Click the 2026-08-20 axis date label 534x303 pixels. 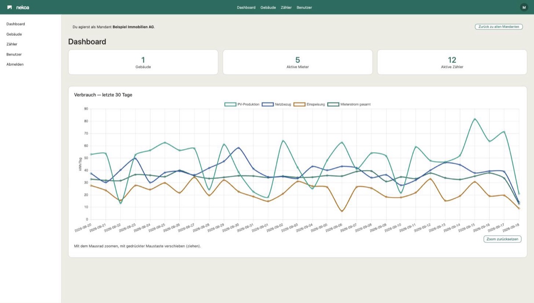[x=83, y=228]
